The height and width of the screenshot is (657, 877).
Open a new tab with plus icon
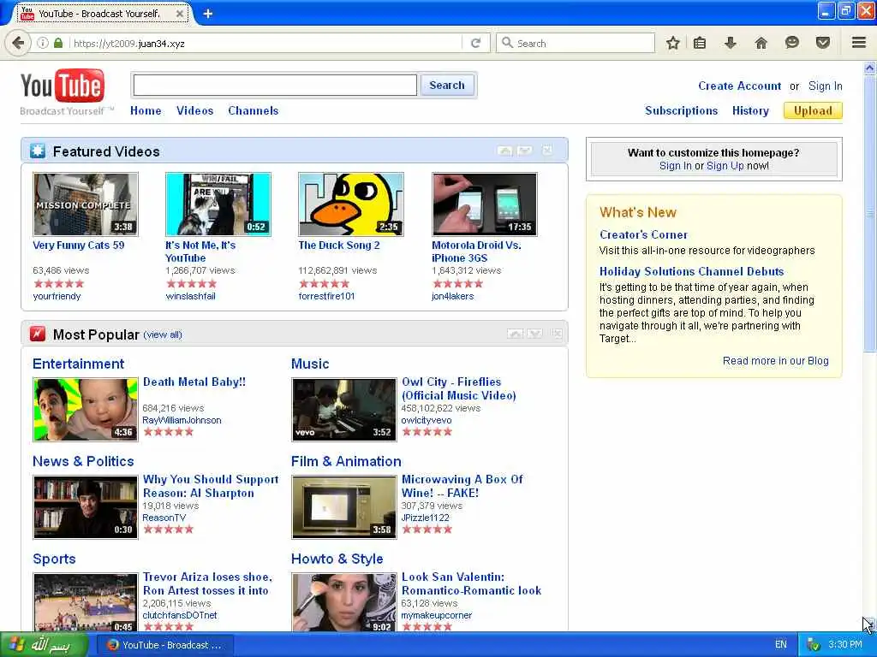[207, 14]
